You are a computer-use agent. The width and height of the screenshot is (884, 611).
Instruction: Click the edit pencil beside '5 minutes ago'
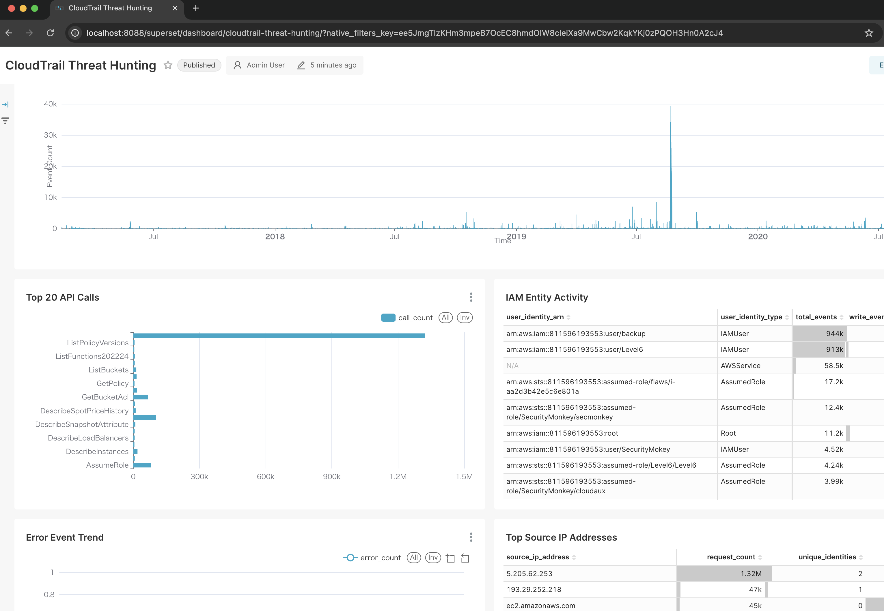[301, 65]
